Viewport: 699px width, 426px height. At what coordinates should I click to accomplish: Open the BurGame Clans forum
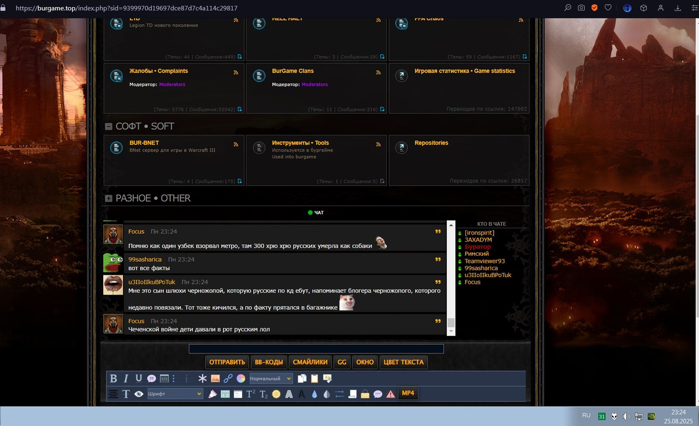tap(293, 71)
